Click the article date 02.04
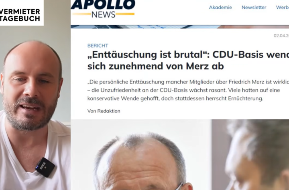The height and width of the screenshot is (190, 289). point(281,36)
